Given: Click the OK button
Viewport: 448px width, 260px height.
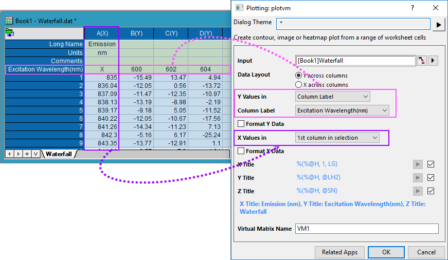Looking at the screenshot, I should [386, 252].
